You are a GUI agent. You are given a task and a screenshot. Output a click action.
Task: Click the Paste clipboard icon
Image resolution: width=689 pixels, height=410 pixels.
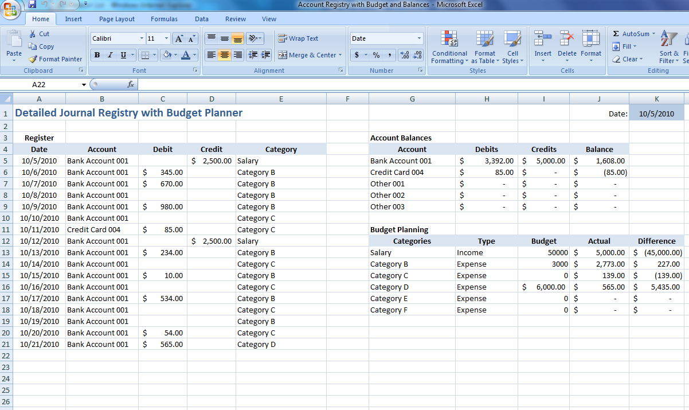[14, 39]
